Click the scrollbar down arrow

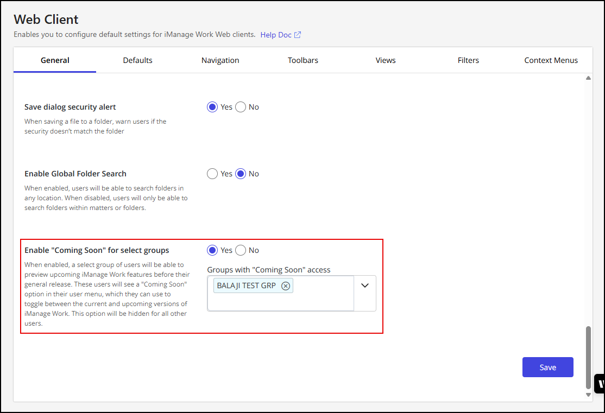tap(588, 395)
